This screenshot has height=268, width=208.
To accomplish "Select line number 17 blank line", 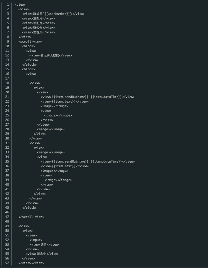I will 7,78.
